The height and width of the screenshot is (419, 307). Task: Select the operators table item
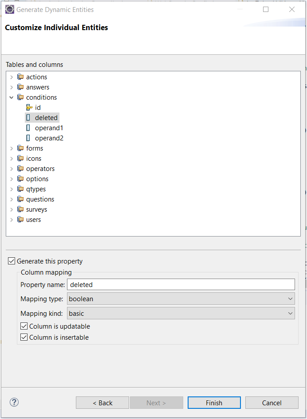tap(40, 169)
